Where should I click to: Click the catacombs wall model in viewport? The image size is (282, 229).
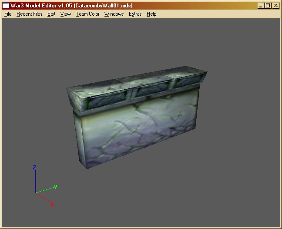pyautogui.click(x=137, y=117)
